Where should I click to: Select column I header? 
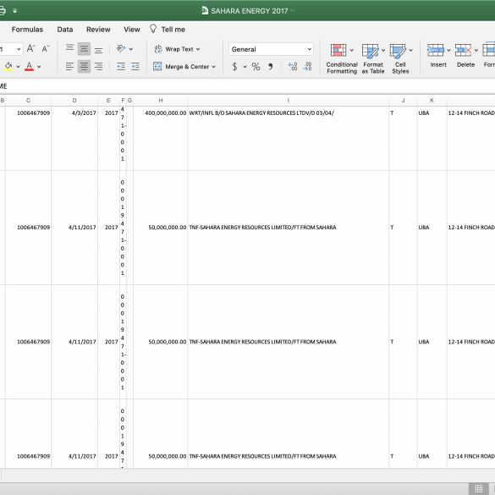click(289, 101)
